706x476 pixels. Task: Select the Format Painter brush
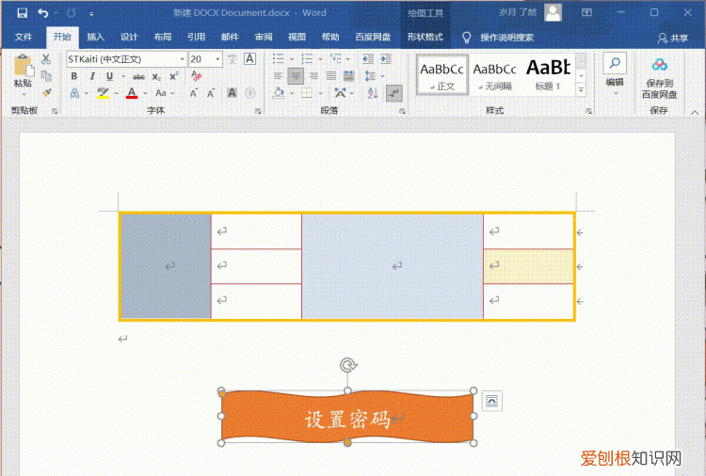pyautogui.click(x=46, y=93)
